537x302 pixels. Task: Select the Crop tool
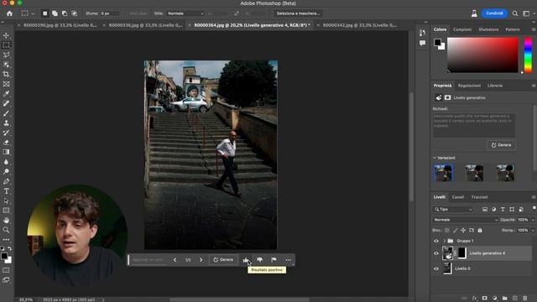click(6, 74)
